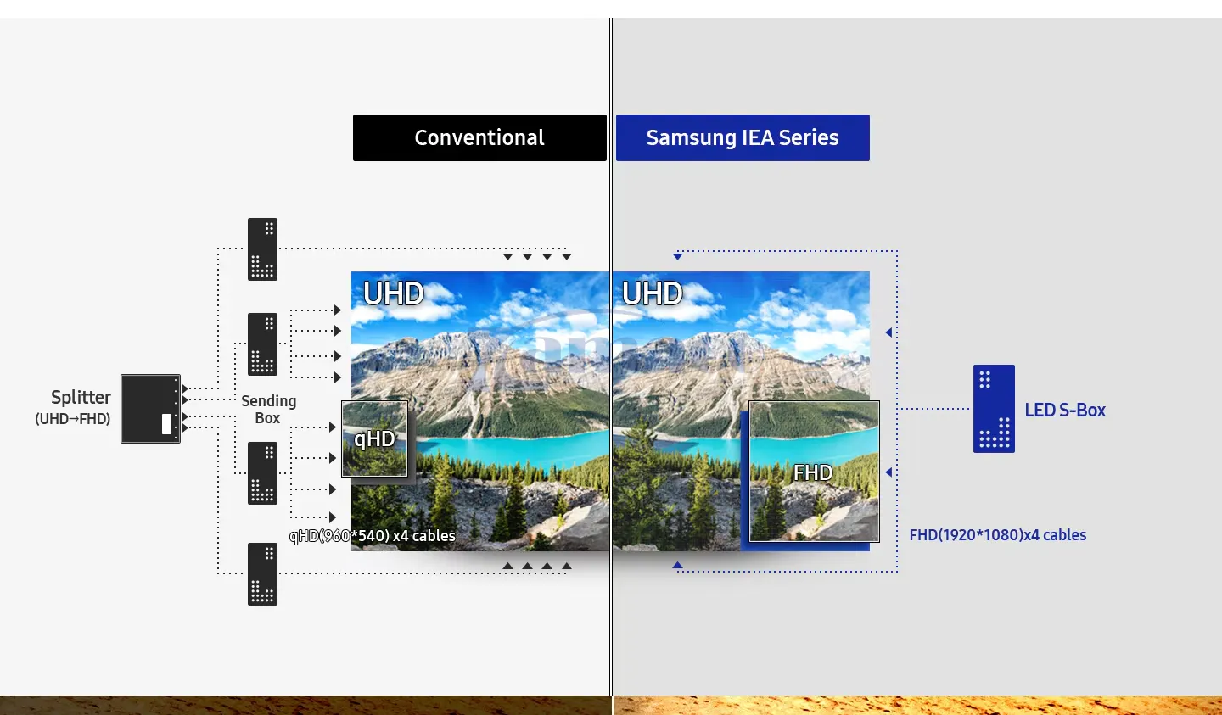
Task: Select the LED S-Box text label
Action: (1065, 411)
